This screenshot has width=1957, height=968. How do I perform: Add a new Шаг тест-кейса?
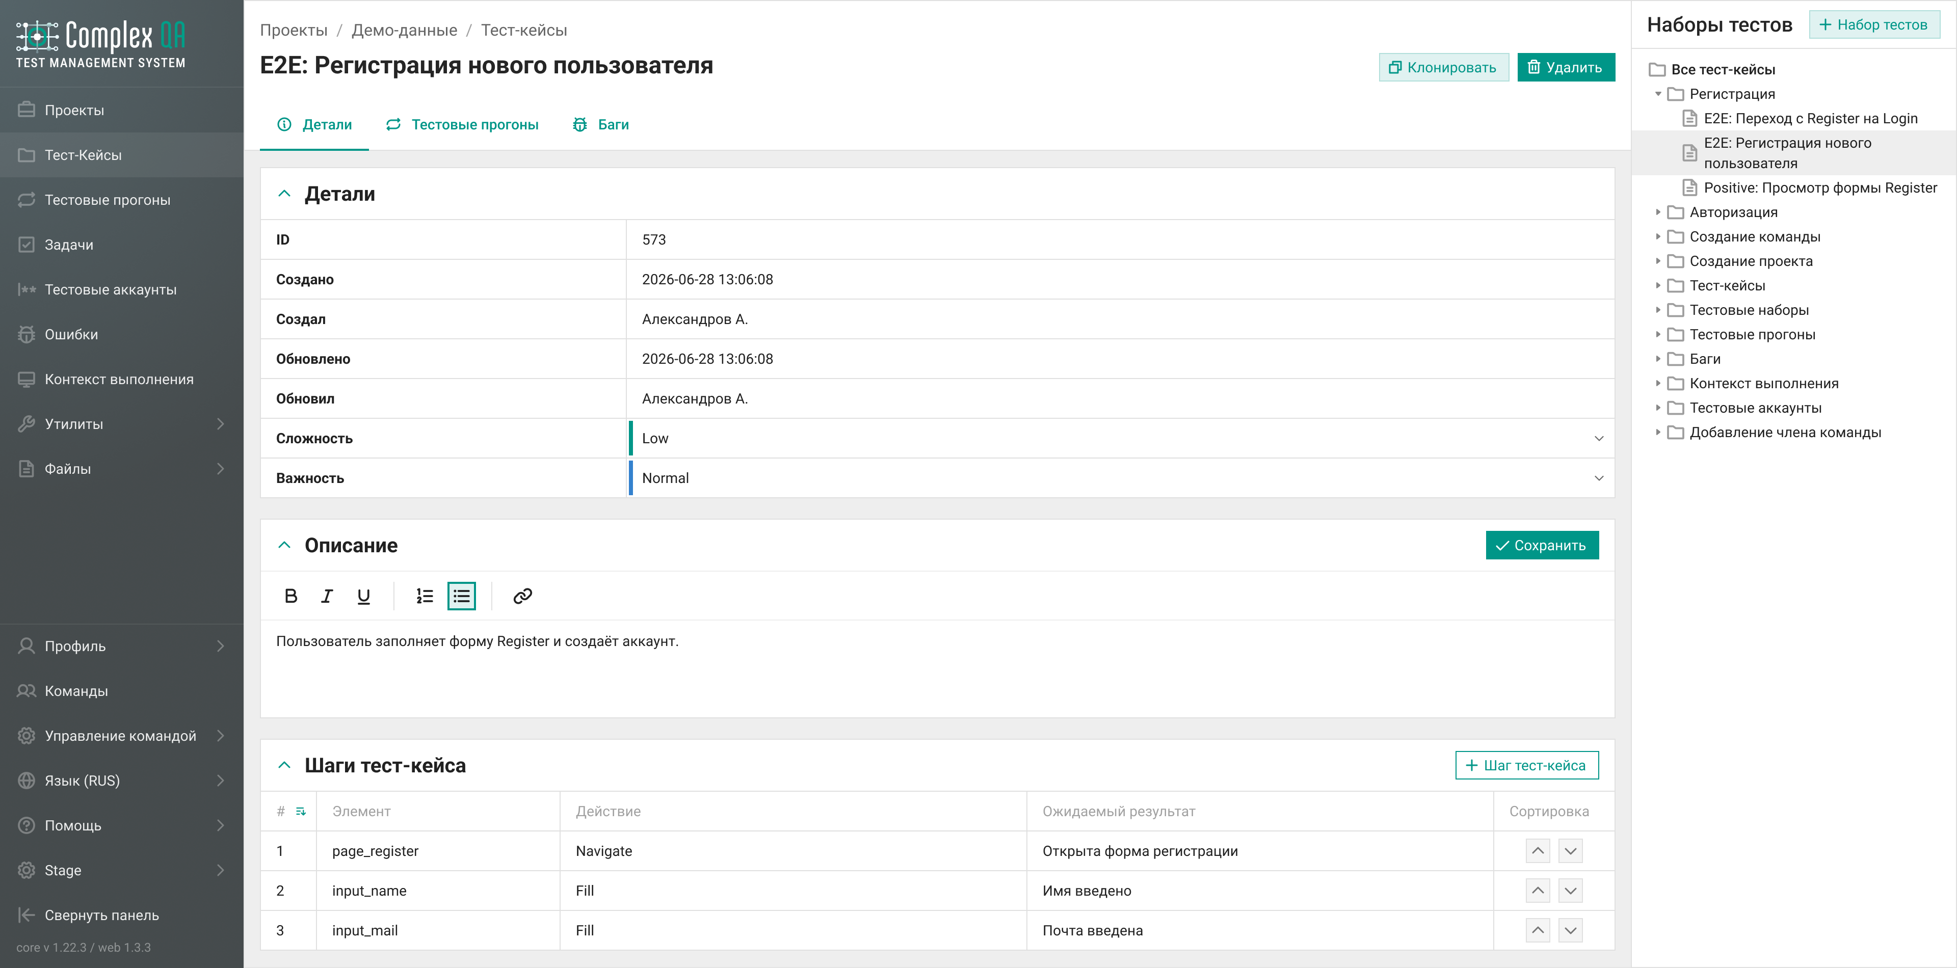click(1526, 765)
